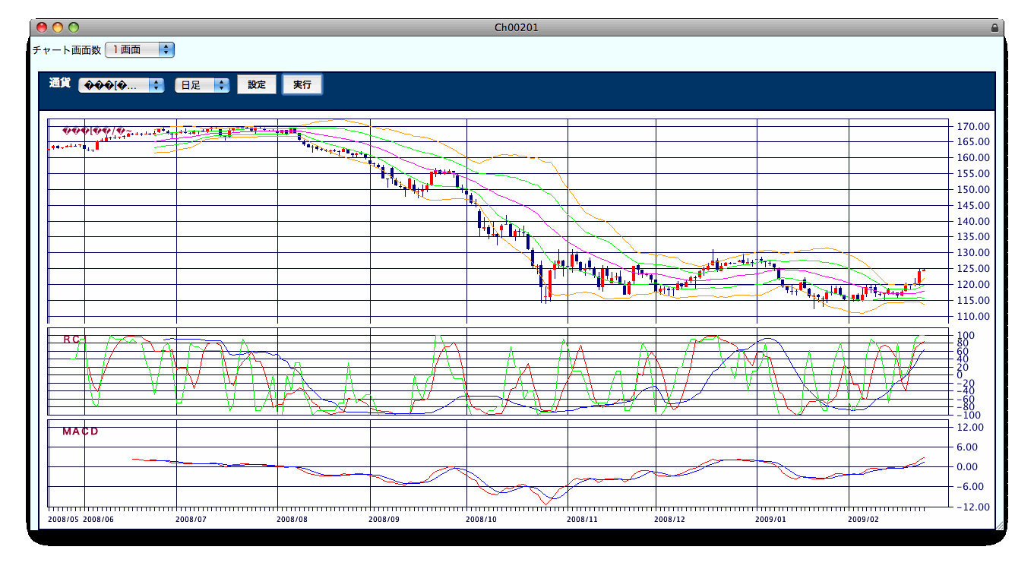This screenshot has width=1034, height=572.
Task: Minimize the window using yellow button
Action: [58, 27]
